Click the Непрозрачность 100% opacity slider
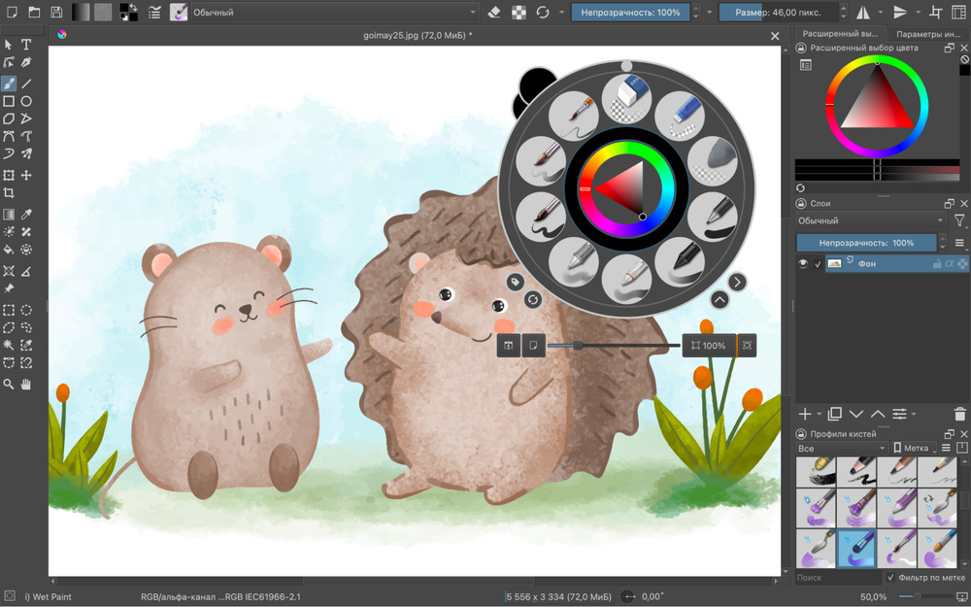The width and height of the screenshot is (971, 607). pyautogui.click(x=867, y=241)
